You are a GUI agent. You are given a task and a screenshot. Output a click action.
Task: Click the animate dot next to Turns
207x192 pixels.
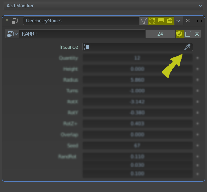197,91
